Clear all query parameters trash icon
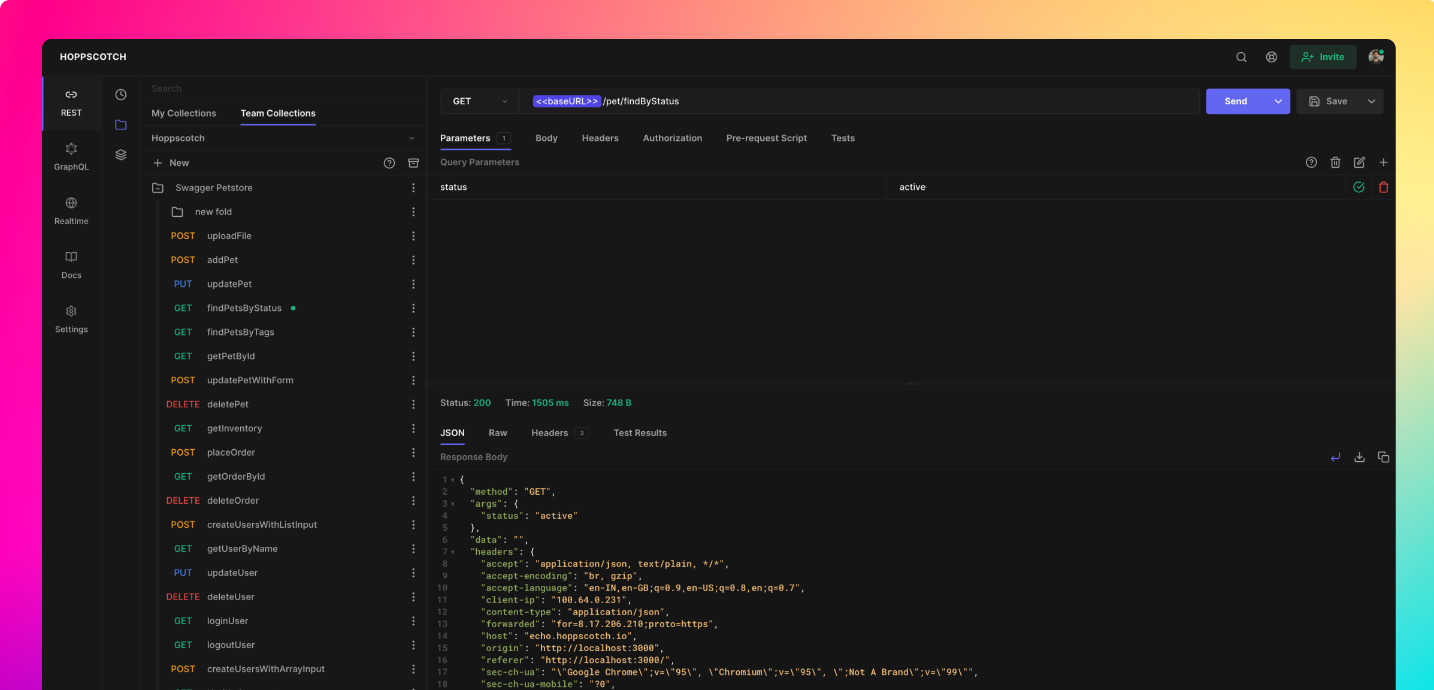Viewport: 1434px width, 690px height. [x=1335, y=162]
